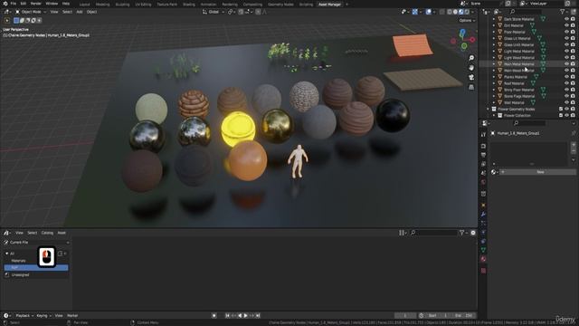Expand the Light Wood Material outliner row

click(494, 58)
